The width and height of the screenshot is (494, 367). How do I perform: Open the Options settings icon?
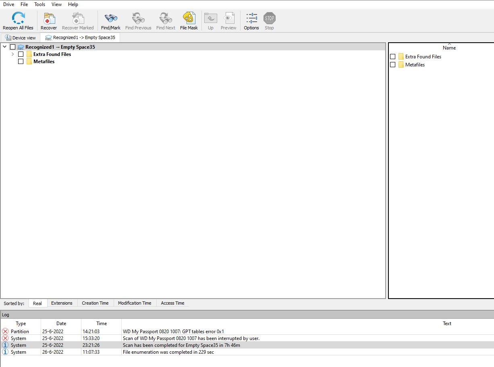tap(251, 18)
